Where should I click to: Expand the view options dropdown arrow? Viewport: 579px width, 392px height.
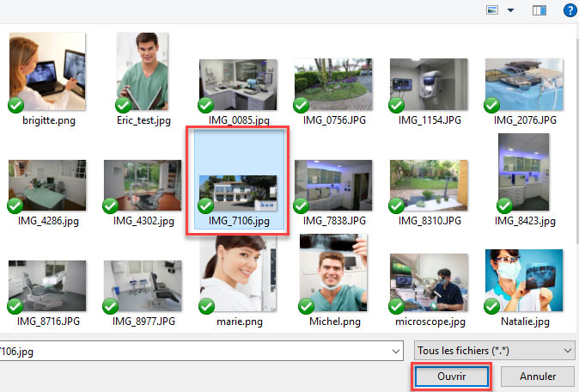coord(510,10)
